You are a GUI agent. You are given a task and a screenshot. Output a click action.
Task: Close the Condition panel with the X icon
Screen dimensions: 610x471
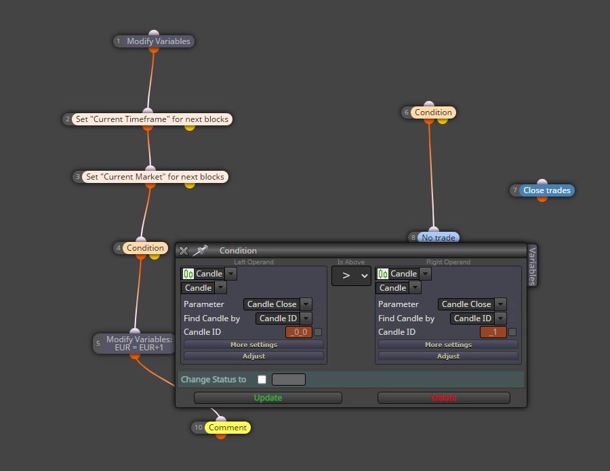184,251
